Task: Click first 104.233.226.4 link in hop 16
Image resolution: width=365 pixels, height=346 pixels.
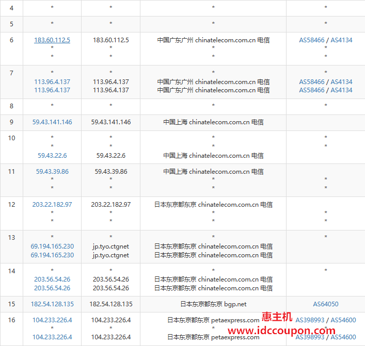Action: (x=52, y=320)
